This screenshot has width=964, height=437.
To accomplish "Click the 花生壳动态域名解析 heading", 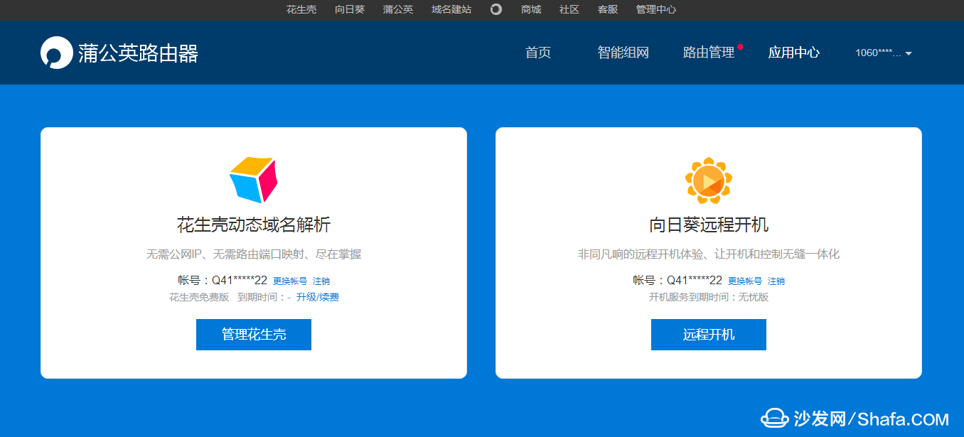I will 254,225.
